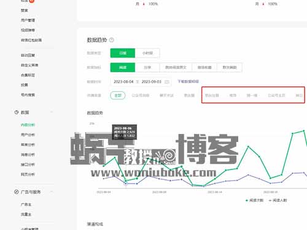Open the calendar icon in date range field
Viewport: 307px width, 230px height.
tap(167, 82)
